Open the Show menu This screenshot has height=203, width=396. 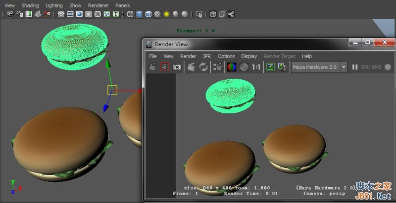pos(75,5)
